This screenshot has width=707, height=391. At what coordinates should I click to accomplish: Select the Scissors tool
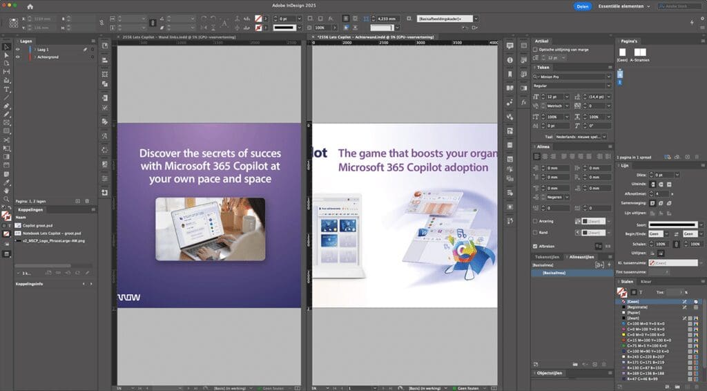[x=7, y=140]
